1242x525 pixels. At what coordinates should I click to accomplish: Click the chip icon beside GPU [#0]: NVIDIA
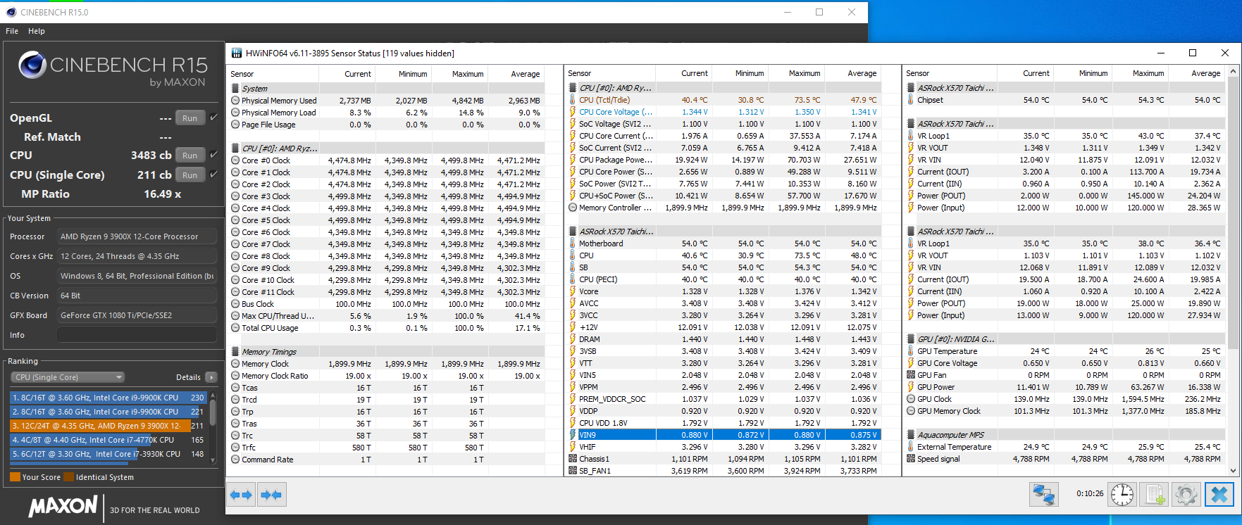[911, 339]
